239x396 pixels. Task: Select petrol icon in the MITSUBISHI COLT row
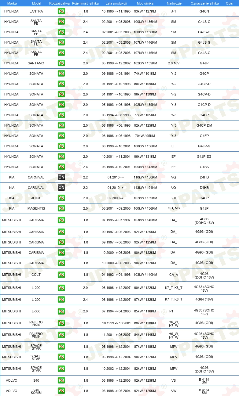pyautogui.click(x=61, y=275)
